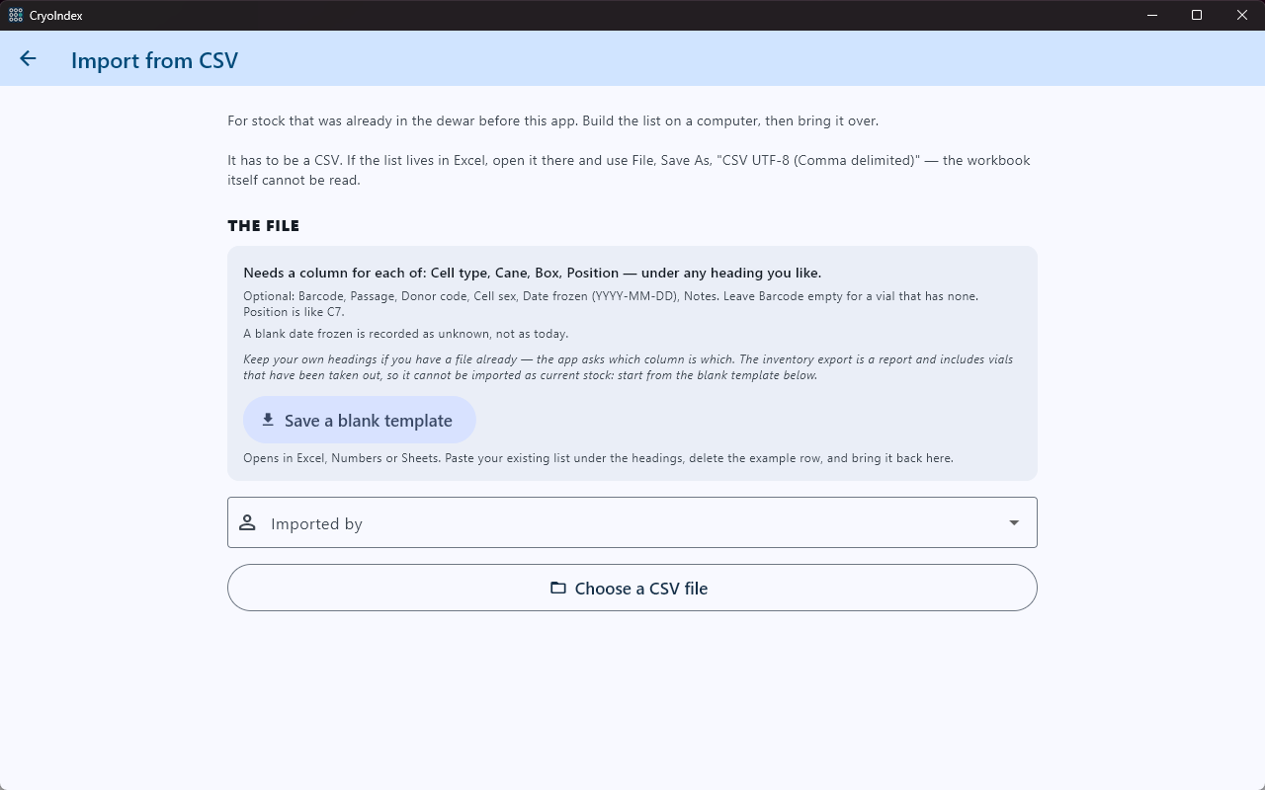The width and height of the screenshot is (1265, 790).
Task: Click the download icon on blank template button
Action: tap(268, 420)
